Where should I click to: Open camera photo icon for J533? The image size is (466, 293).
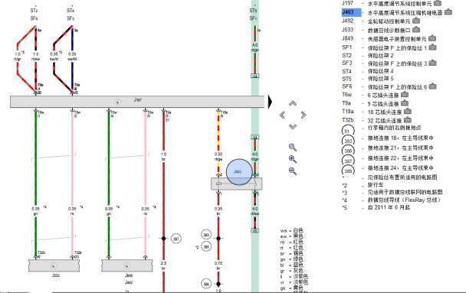416,29
